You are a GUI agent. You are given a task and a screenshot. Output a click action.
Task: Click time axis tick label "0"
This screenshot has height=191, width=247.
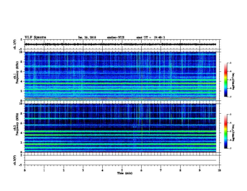click(x=25, y=170)
